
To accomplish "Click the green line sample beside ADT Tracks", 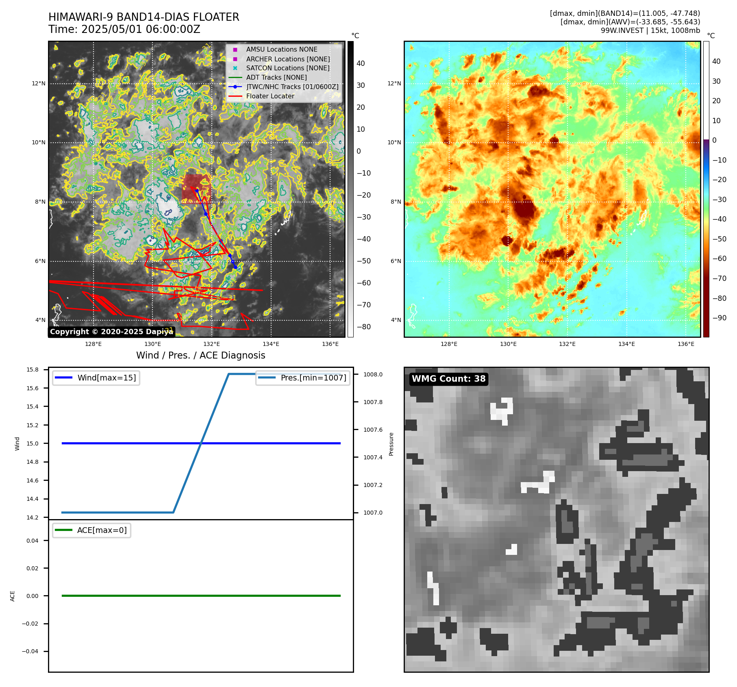I will coord(235,77).
